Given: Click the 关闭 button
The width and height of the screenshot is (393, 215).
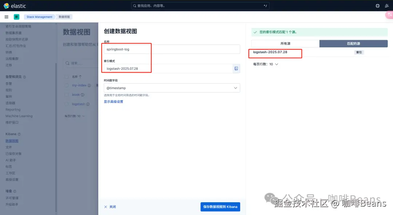Looking at the screenshot, I should point(110,207).
